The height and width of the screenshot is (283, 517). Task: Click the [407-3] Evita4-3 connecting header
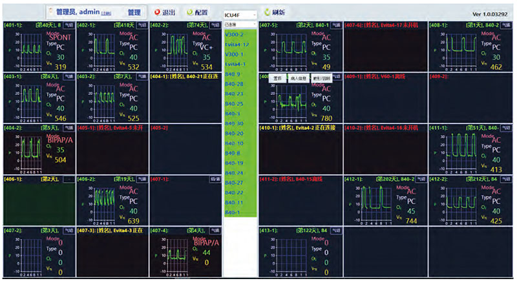pos(110,231)
